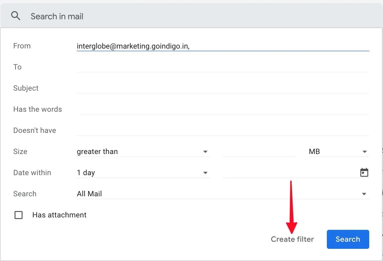Click the search magnifier icon
The width and height of the screenshot is (383, 261).
[x=15, y=16]
